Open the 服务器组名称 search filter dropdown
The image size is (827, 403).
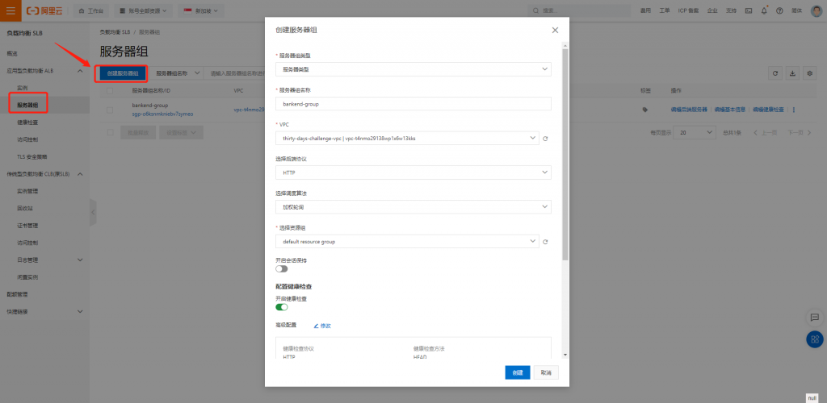pyautogui.click(x=177, y=73)
